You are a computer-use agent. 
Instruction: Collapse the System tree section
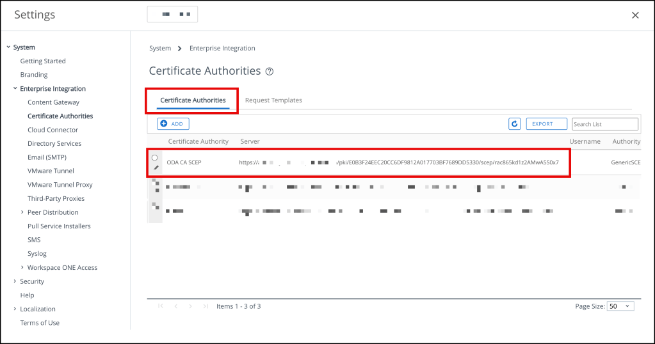click(8, 47)
